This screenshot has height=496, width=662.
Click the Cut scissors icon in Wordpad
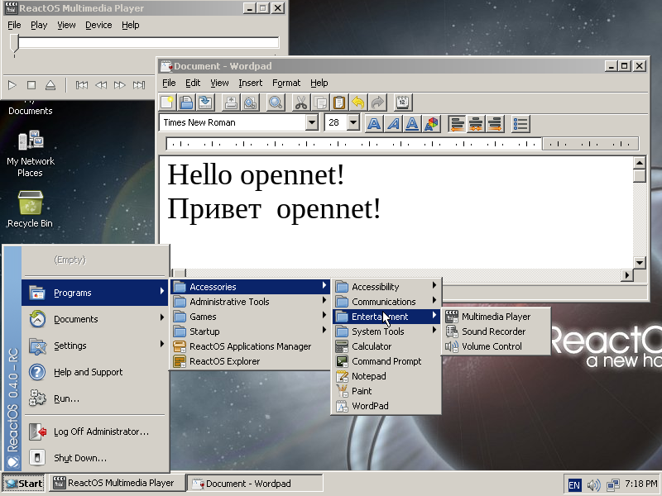coord(301,103)
